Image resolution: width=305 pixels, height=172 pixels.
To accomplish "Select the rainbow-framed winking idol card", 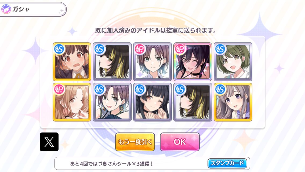I will [193, 62].
